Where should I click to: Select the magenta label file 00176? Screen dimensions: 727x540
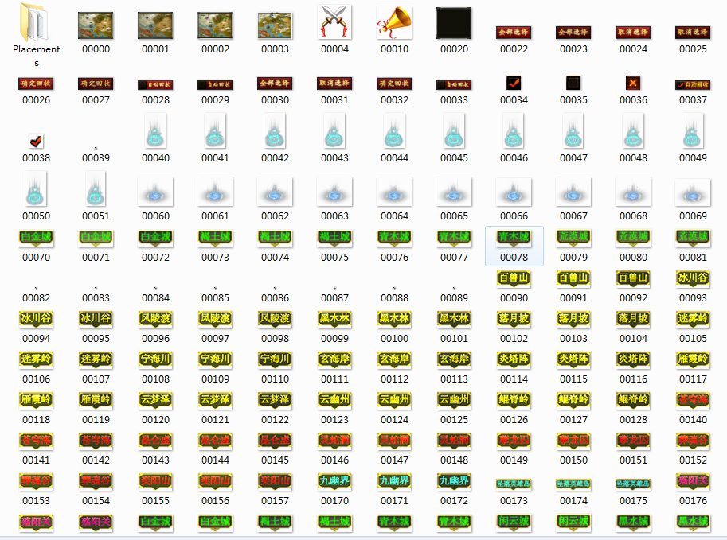(x=693, y=481)
